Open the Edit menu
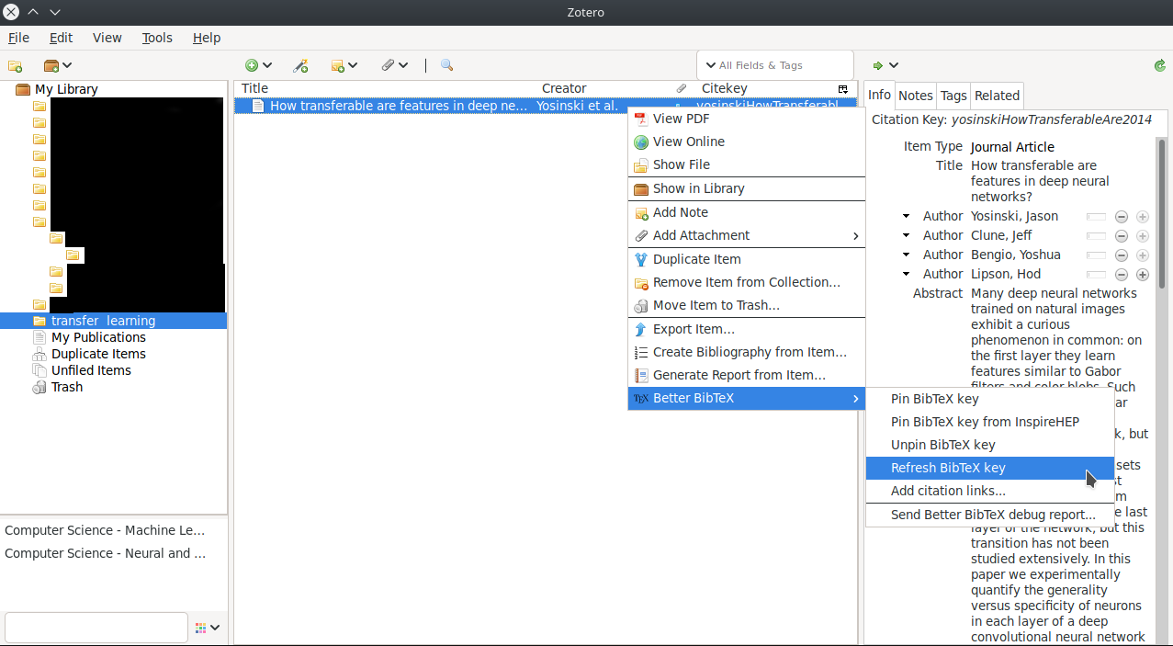The image size is (1173, 646). point(61,38)
